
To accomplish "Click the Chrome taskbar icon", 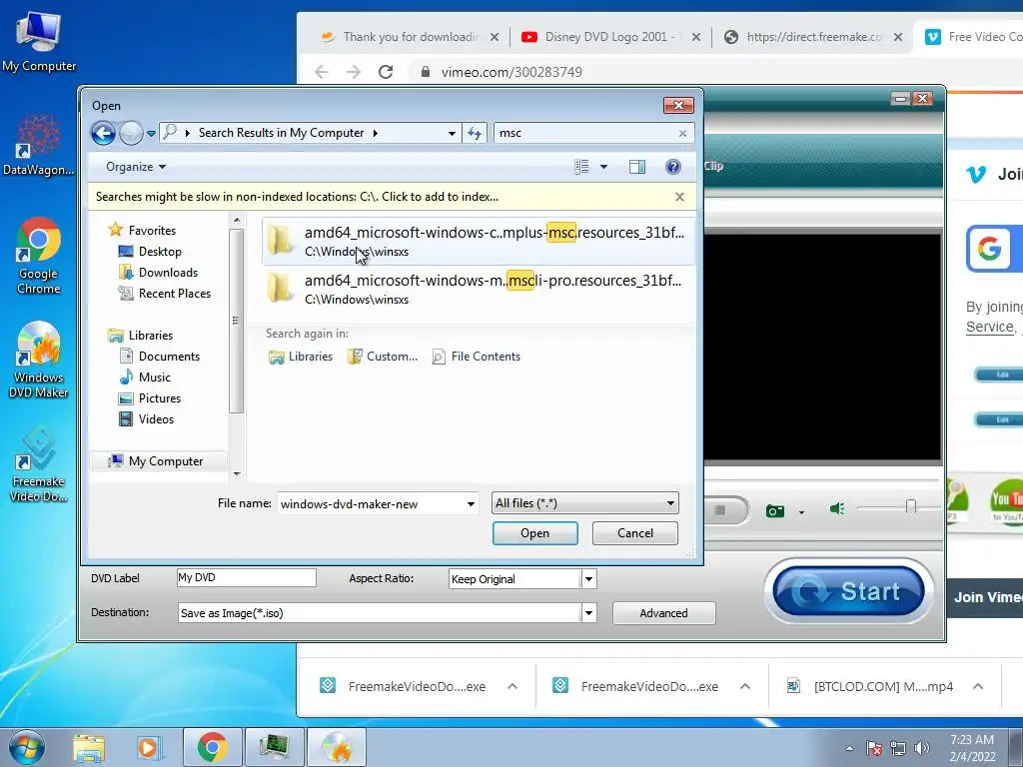I will [x=212, y=747].
